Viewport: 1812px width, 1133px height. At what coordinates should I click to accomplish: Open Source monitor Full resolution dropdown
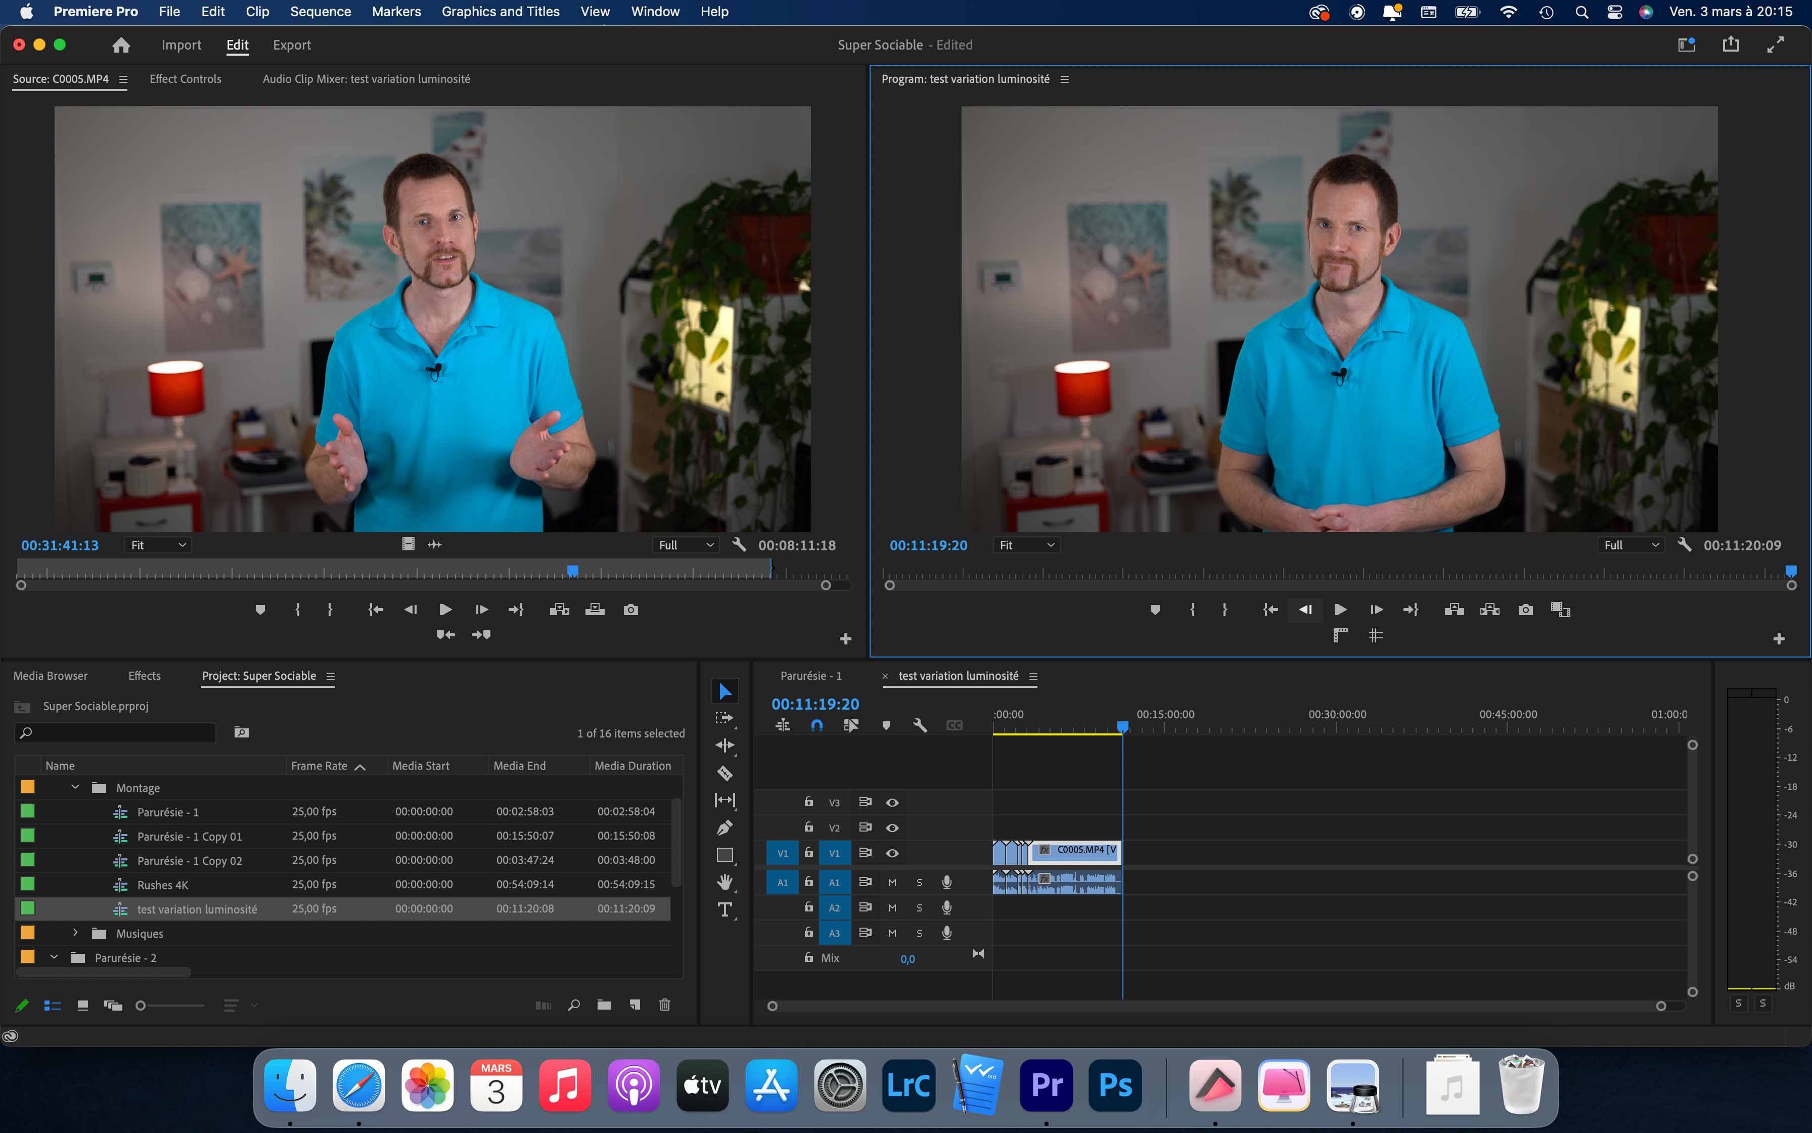pyautogui.click(x=685, y=546)
